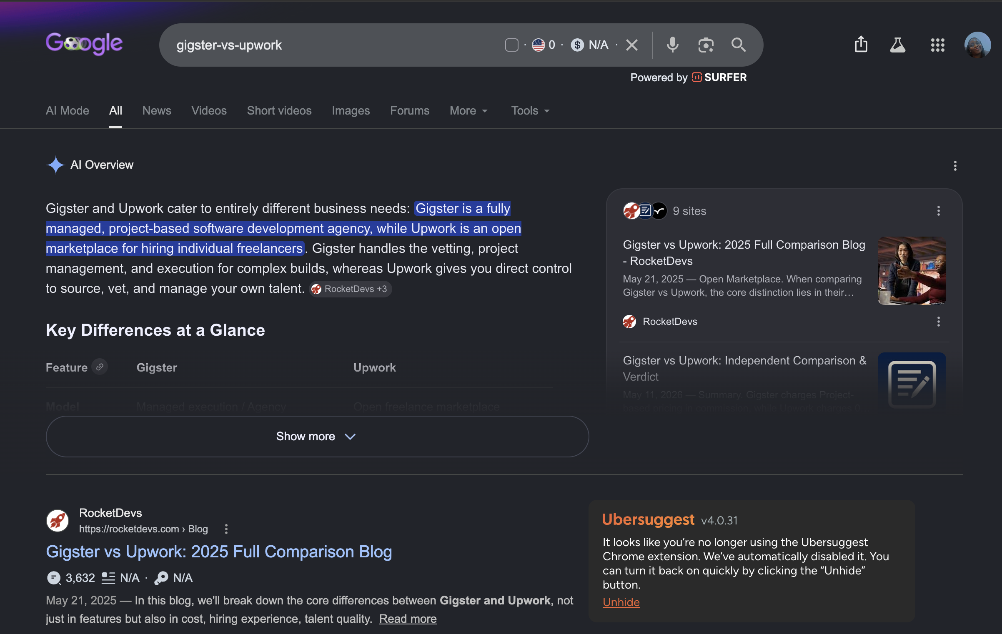Switch to the Images tab
Viewport: 1002px width, 634px height.
[x=351, y=111]
